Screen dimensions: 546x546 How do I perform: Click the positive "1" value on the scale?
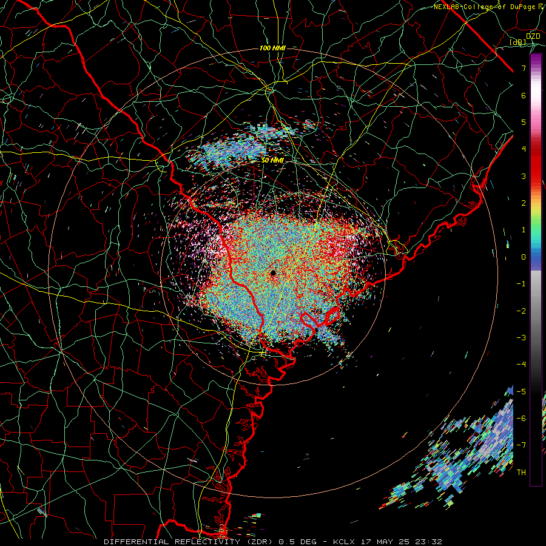point(524,230)
